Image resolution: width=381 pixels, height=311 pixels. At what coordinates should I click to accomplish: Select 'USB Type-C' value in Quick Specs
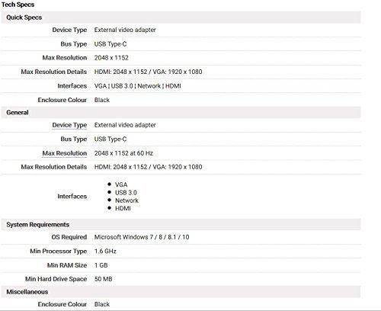click(x=110, y=44)
